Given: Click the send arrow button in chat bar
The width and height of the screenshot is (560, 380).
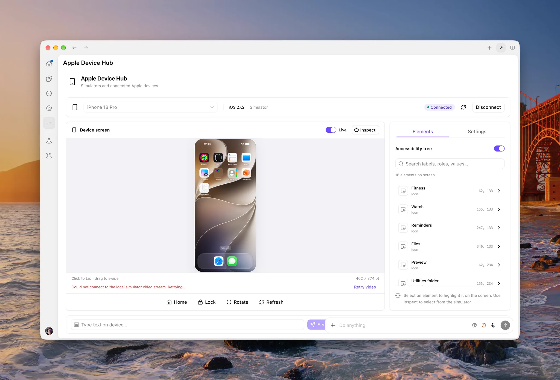Looking at the screenshot, I should pos(505,325).
